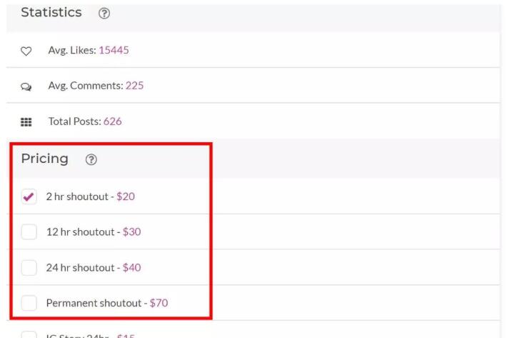Click the grid icon next to Total Posts

point(26,121)
